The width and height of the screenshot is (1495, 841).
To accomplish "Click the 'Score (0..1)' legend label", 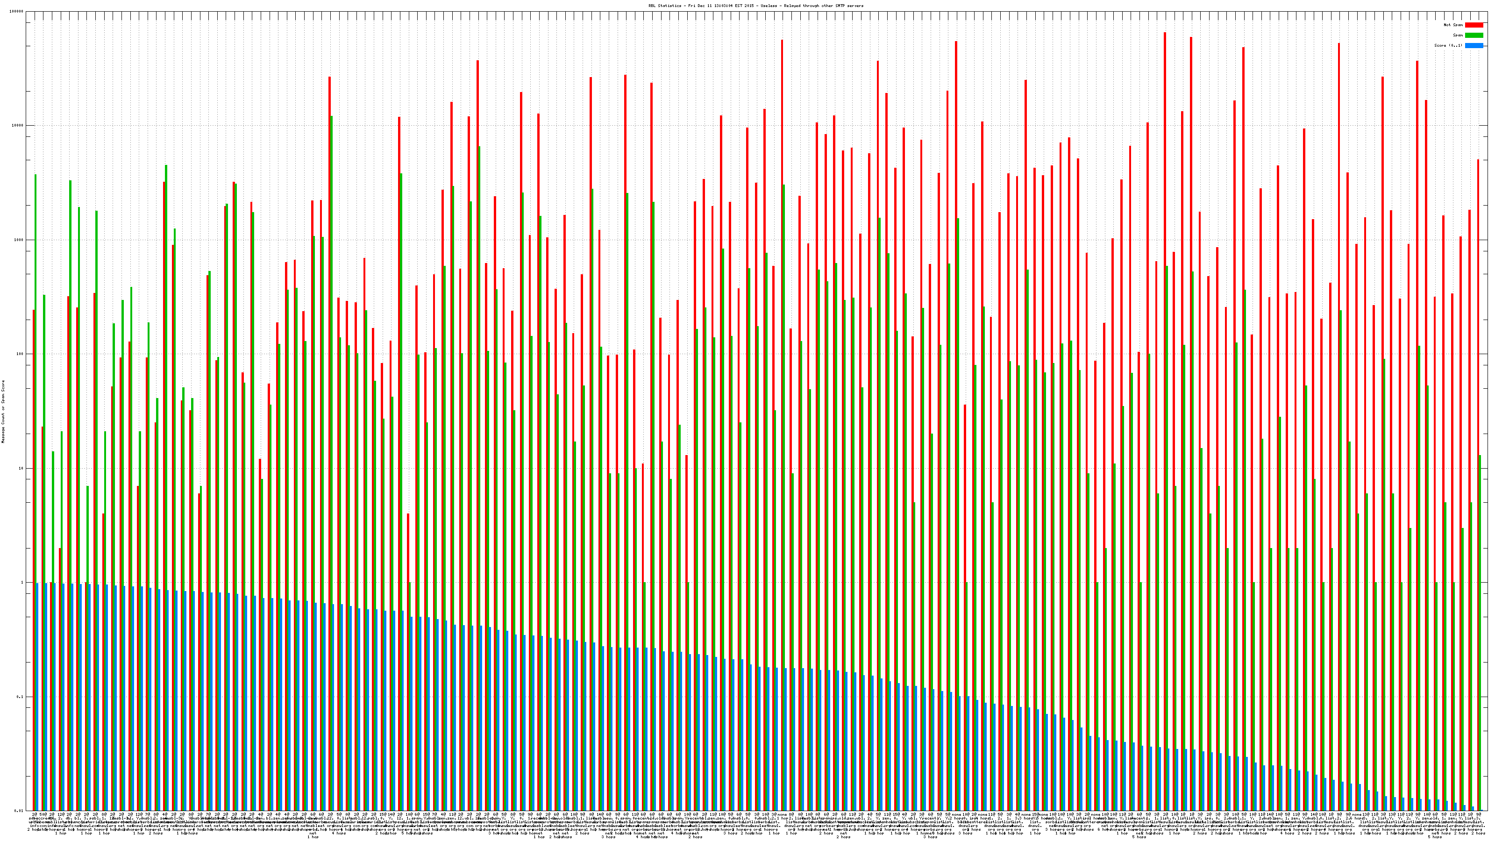I will point(1448,45).
